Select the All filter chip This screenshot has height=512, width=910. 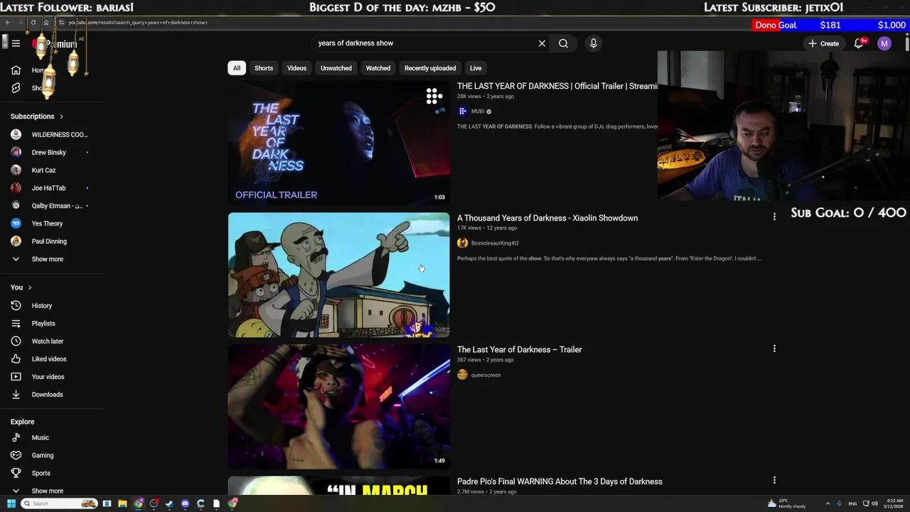[237, 68]
